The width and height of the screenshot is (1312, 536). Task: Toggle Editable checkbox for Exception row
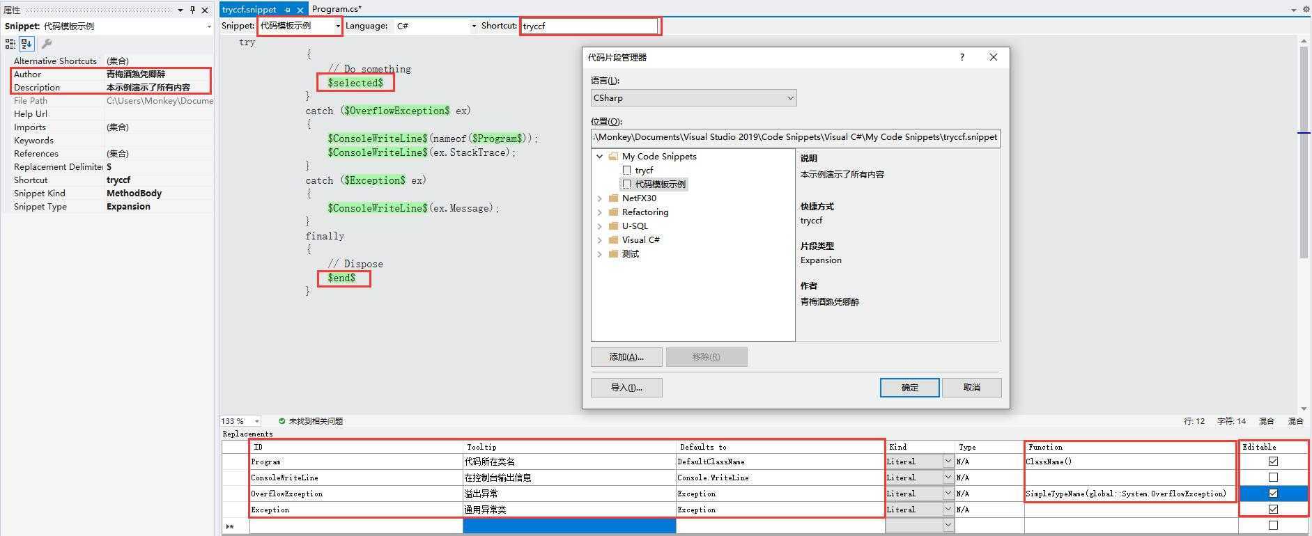(x=1273, y=510)
